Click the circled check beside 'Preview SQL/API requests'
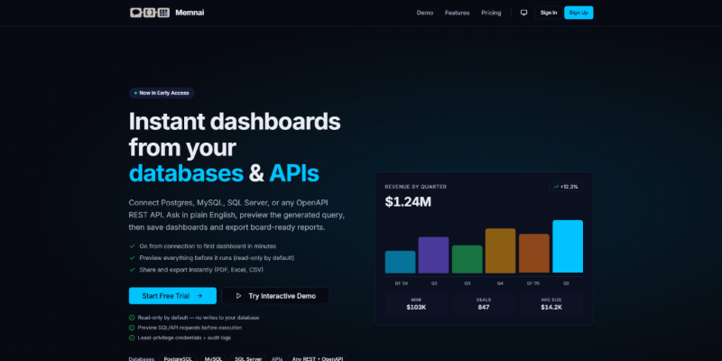722x361 pixels. 133,327
